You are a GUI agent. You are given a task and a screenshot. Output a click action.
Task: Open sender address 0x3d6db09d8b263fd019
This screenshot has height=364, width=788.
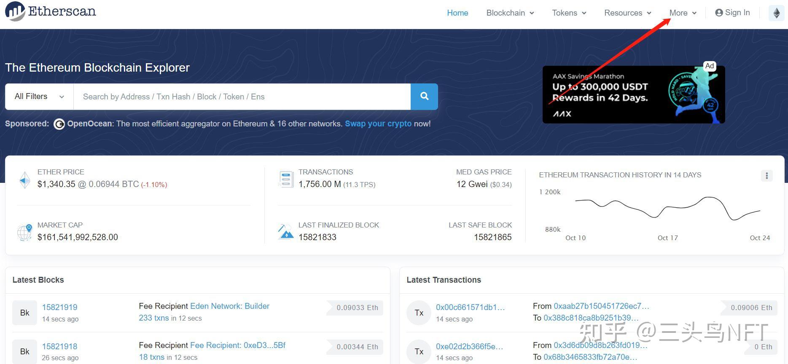pyautogui.click(x=601, y=345)
